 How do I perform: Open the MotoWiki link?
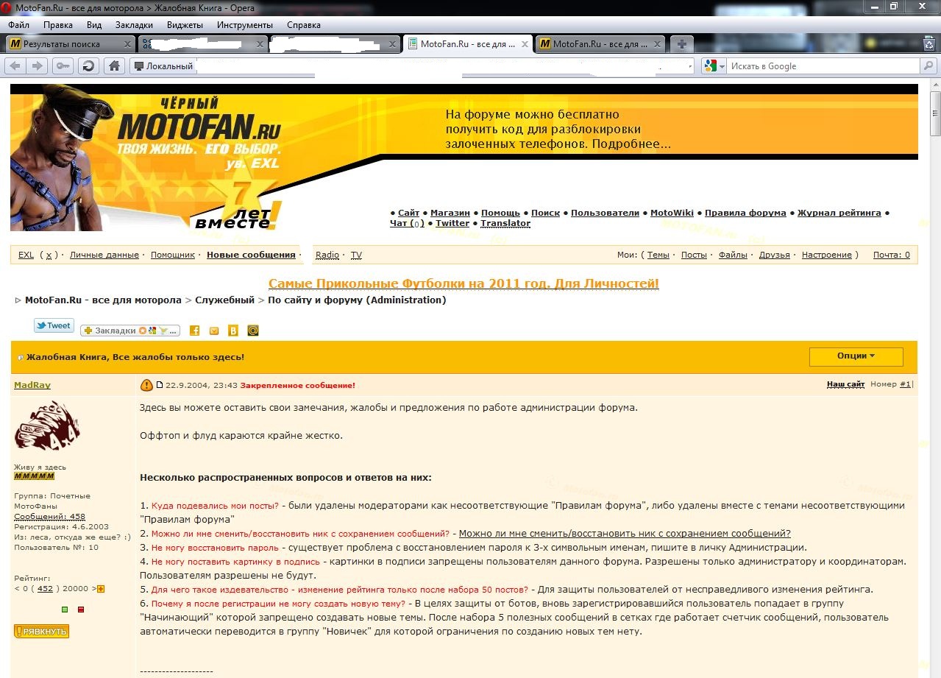(x=672, y=213)
